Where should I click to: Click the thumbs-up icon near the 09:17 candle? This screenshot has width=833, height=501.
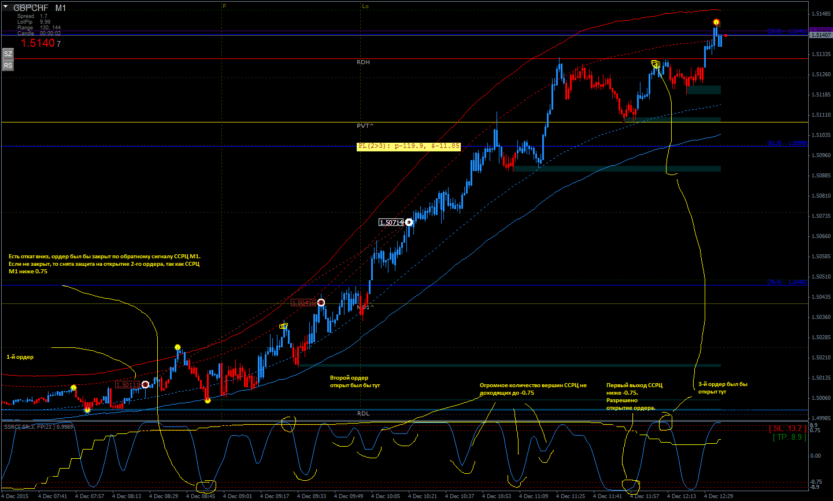pos(283,326)
